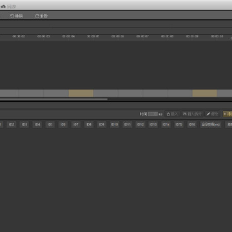232x232 pixels.
Task: Select the ID13 column header
Action: click(x=153, y=124)
